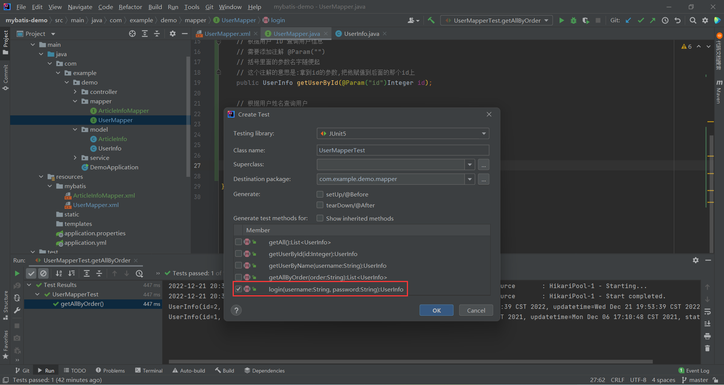Enable tearDown/@After checkbox

(320, 205)
